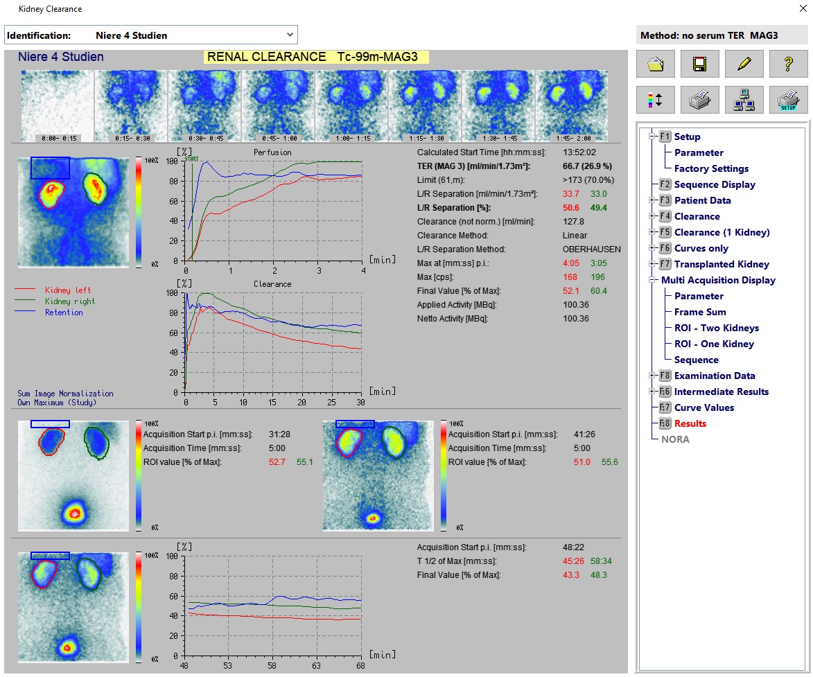Collapse the F1 Setup tree node
Image resolution: width=813 pixels, height=677 pixels.
pos(652,137)
